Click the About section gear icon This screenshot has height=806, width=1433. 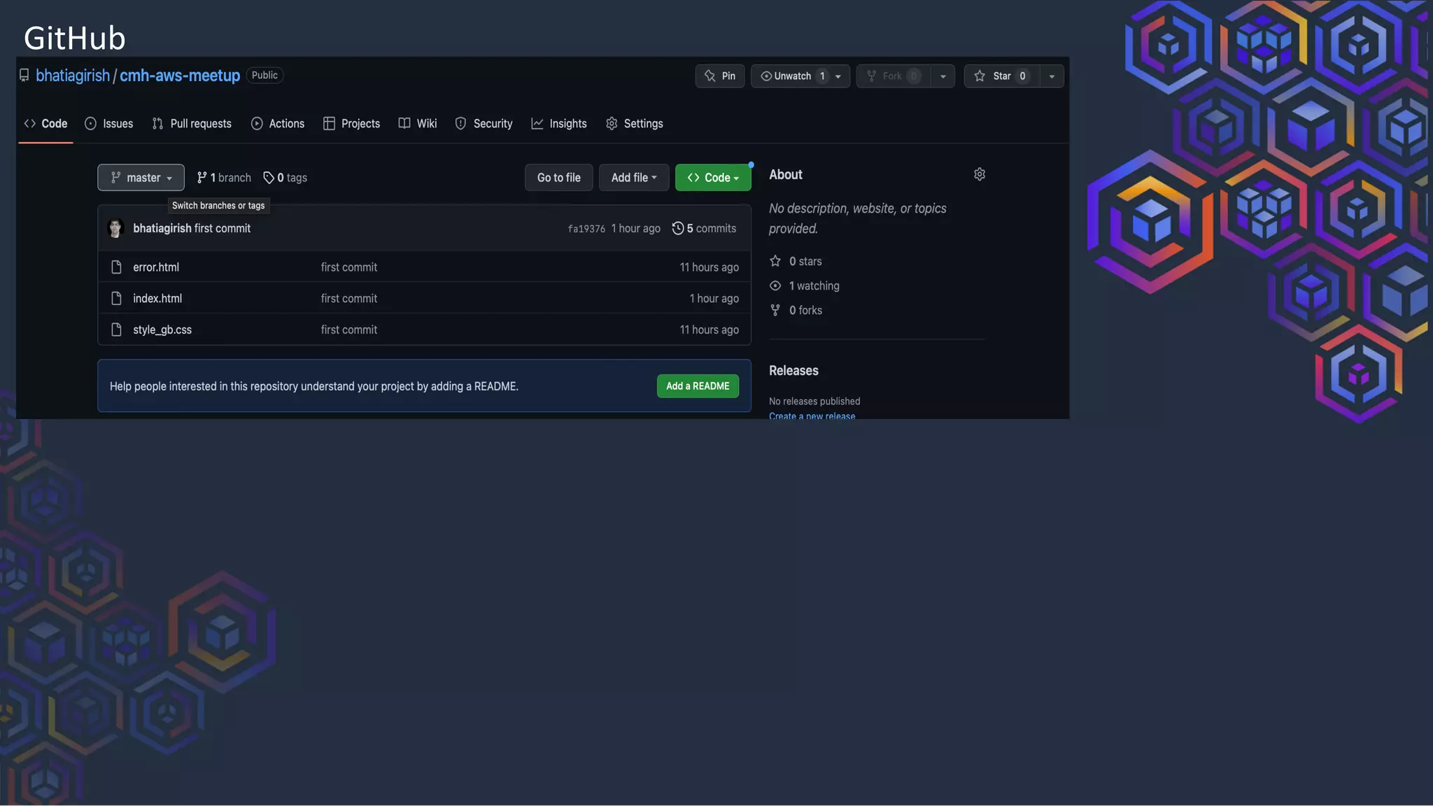click(x=980, y=174)
